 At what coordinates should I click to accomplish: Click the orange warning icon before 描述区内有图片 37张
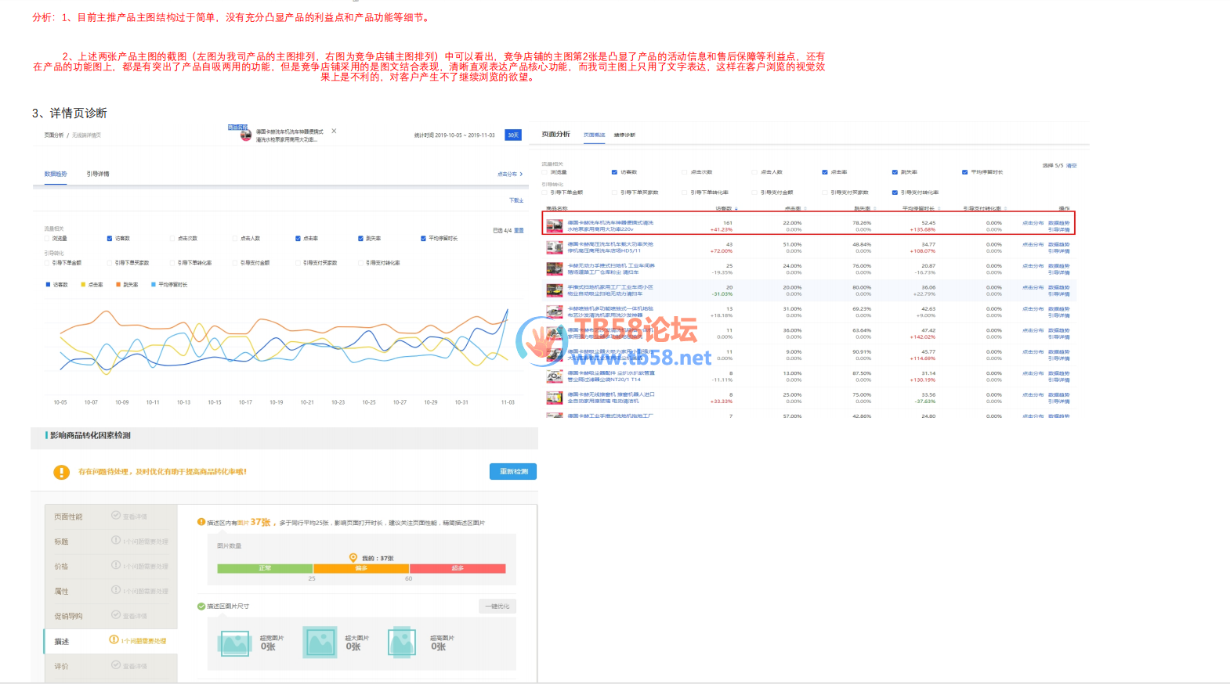click(201, 522)
